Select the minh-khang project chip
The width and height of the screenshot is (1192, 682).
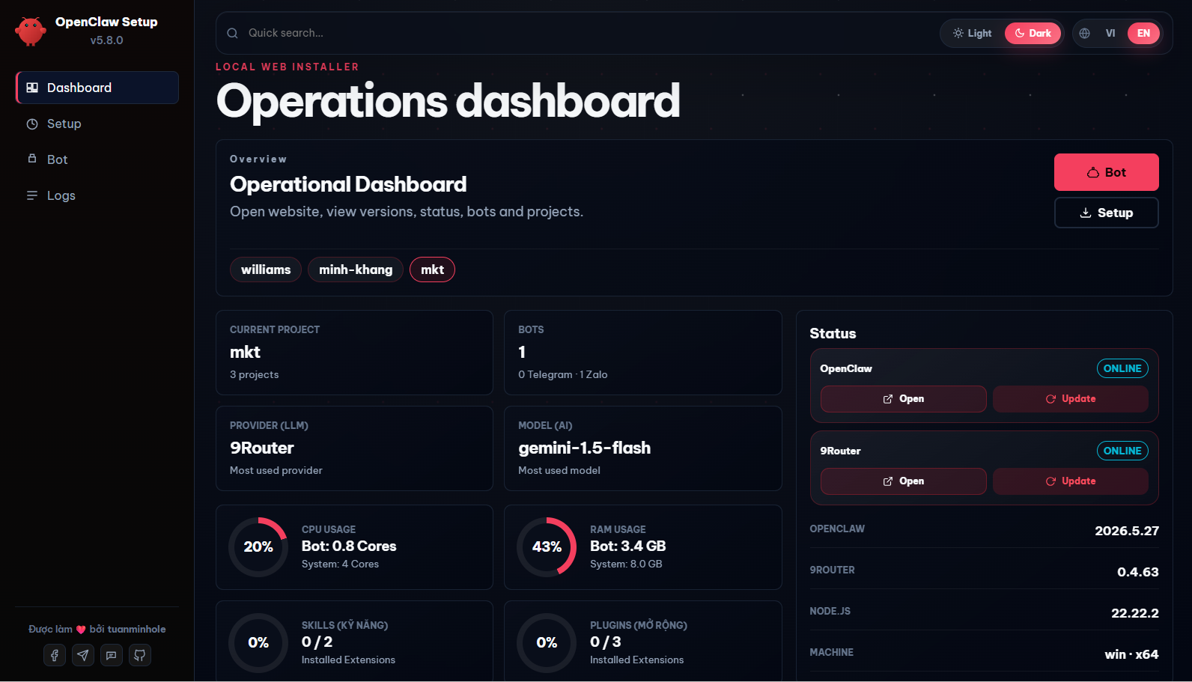pyautogui.click(x=356, y=270)
